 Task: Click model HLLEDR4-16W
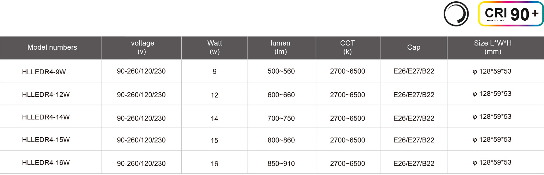coord(46,163)
